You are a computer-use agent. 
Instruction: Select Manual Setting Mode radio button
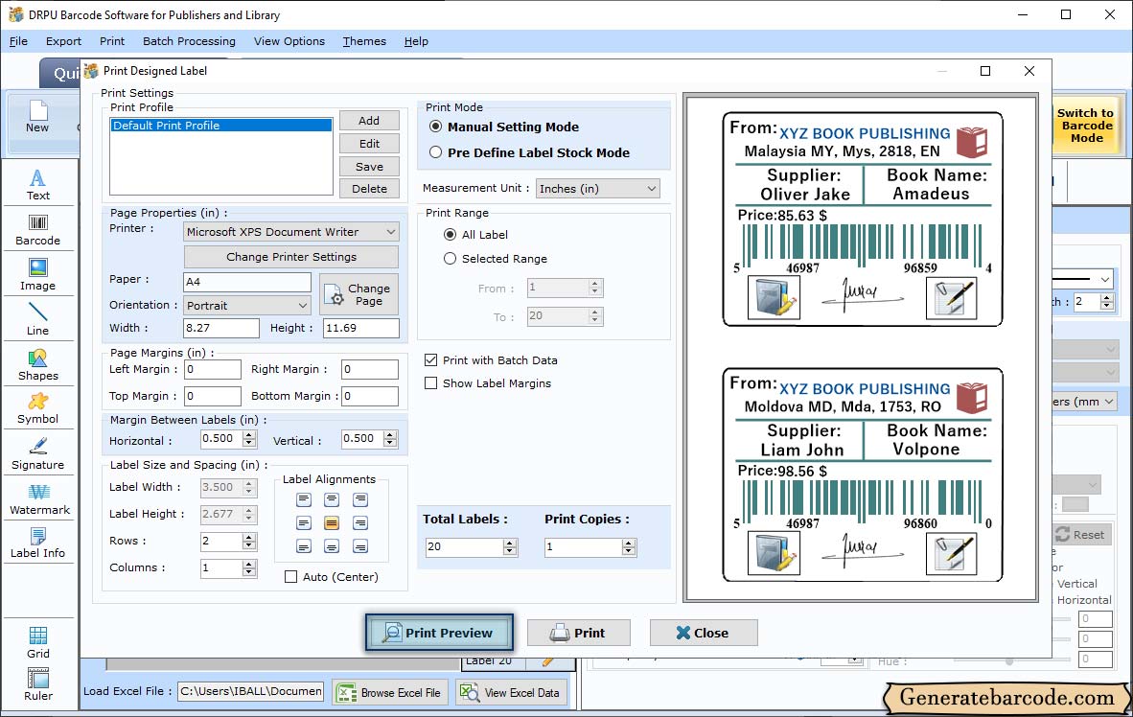coord(436,127)
